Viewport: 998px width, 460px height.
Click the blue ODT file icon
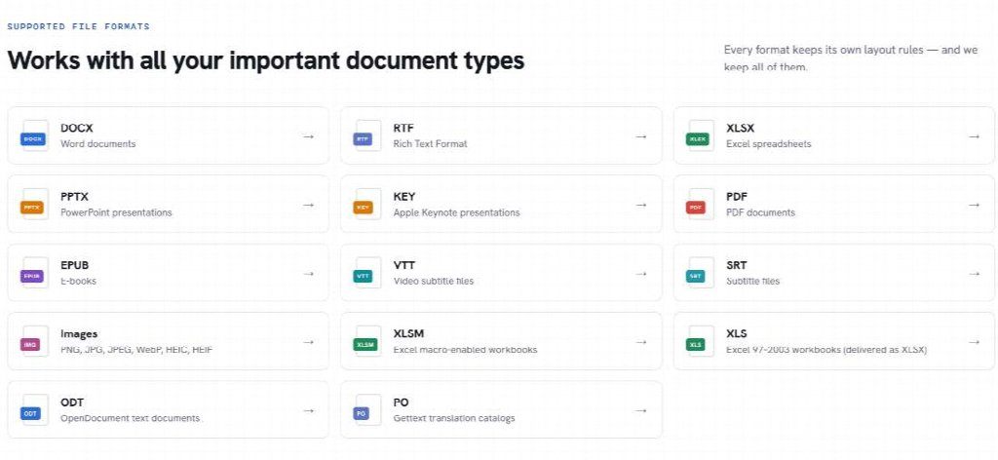click(x=34, y=410)
